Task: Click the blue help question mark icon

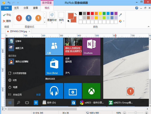Action: pos(137,8)
